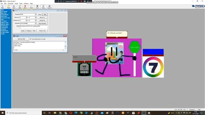The width and height of the screenshot is (205, 115).
Task: Click the 'OK, What do you think?' balloon
Action: (x=117, y=34)
